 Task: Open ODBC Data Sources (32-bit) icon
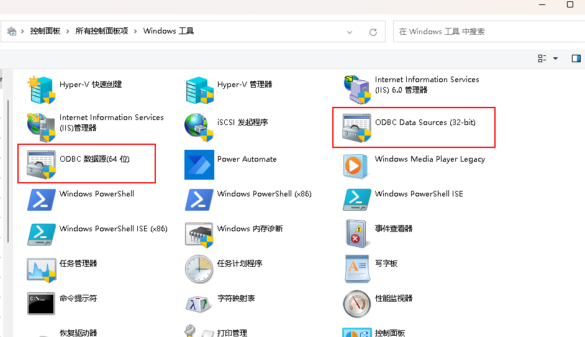pos(357,127)
